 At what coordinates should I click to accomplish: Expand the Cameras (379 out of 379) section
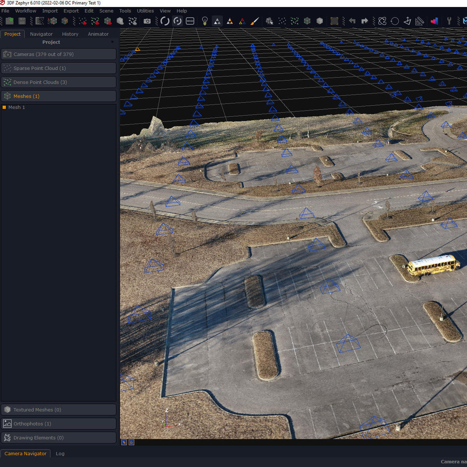pos(58,54)
